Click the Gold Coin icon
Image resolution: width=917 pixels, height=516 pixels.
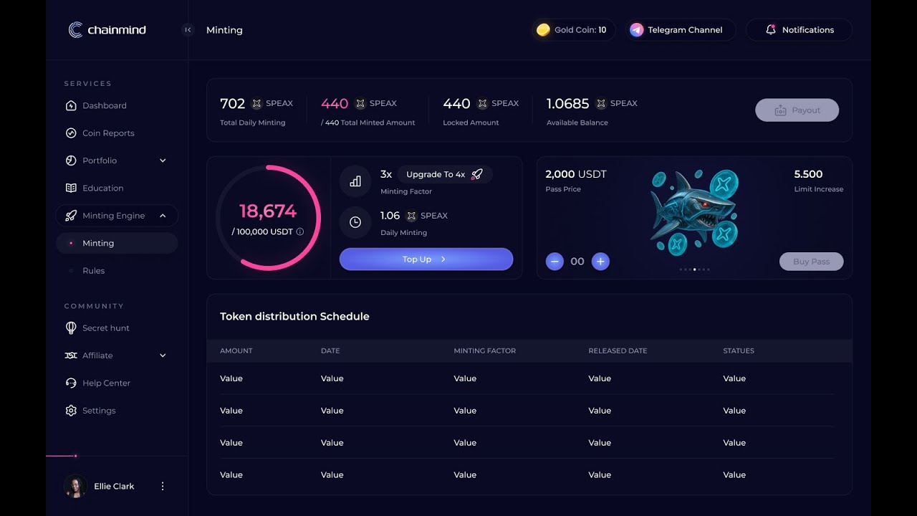[x=543, y=29]
